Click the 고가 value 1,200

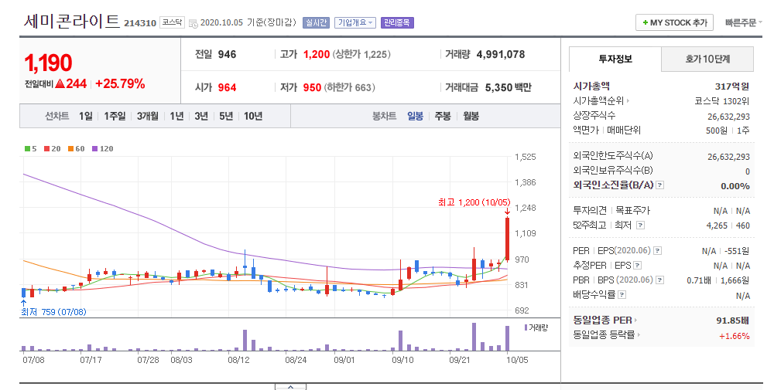coord(317,54)
